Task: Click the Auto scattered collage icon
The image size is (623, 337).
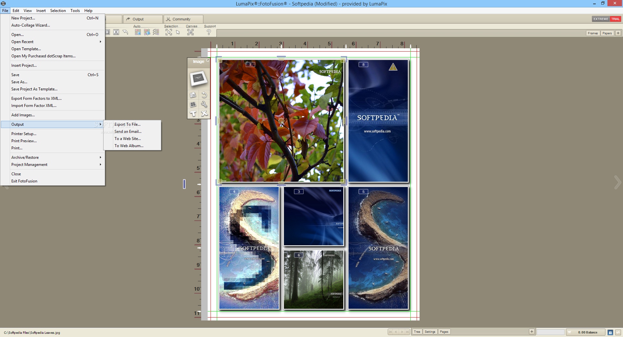Action: 147,32
